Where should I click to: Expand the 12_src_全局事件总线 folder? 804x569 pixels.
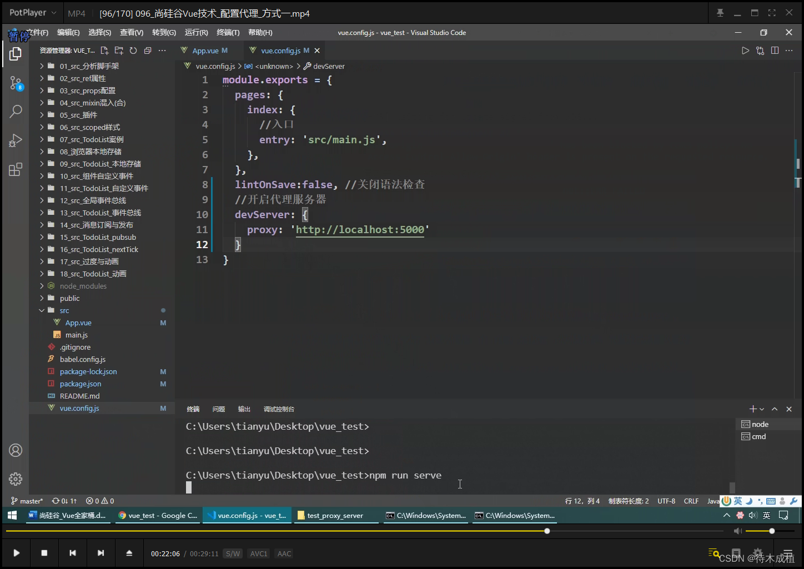point(102,200)
